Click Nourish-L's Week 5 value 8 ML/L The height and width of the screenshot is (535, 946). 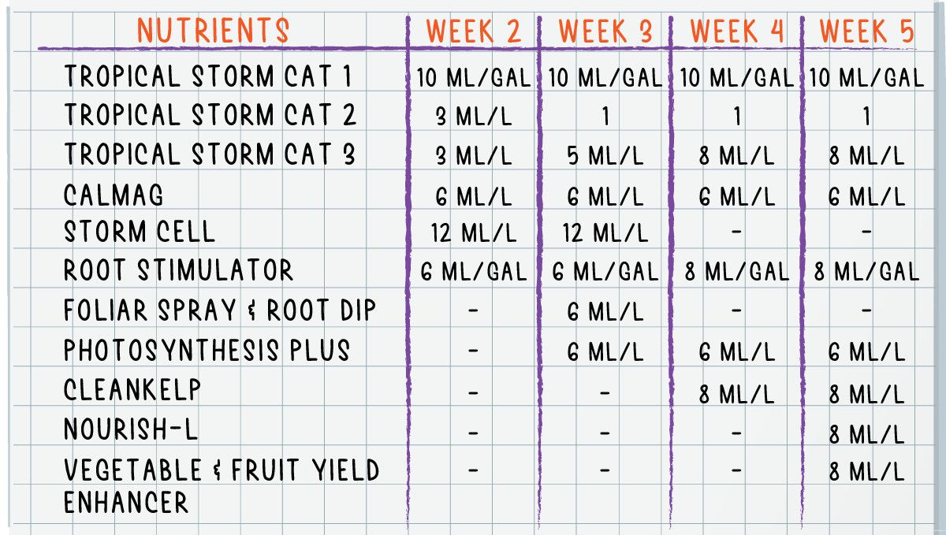point(866,433)
